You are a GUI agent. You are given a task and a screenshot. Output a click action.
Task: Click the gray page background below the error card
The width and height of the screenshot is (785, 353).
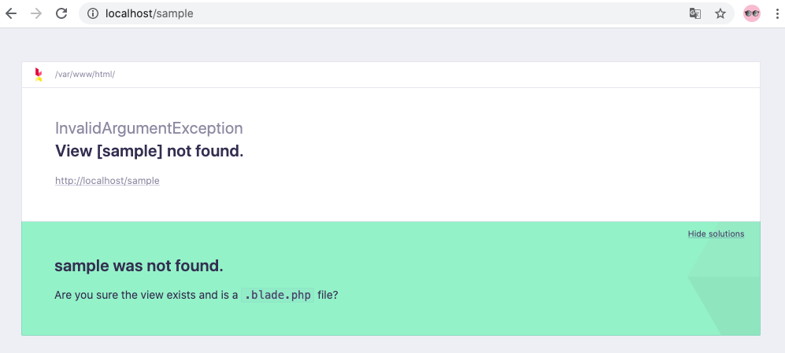[392, 345]
